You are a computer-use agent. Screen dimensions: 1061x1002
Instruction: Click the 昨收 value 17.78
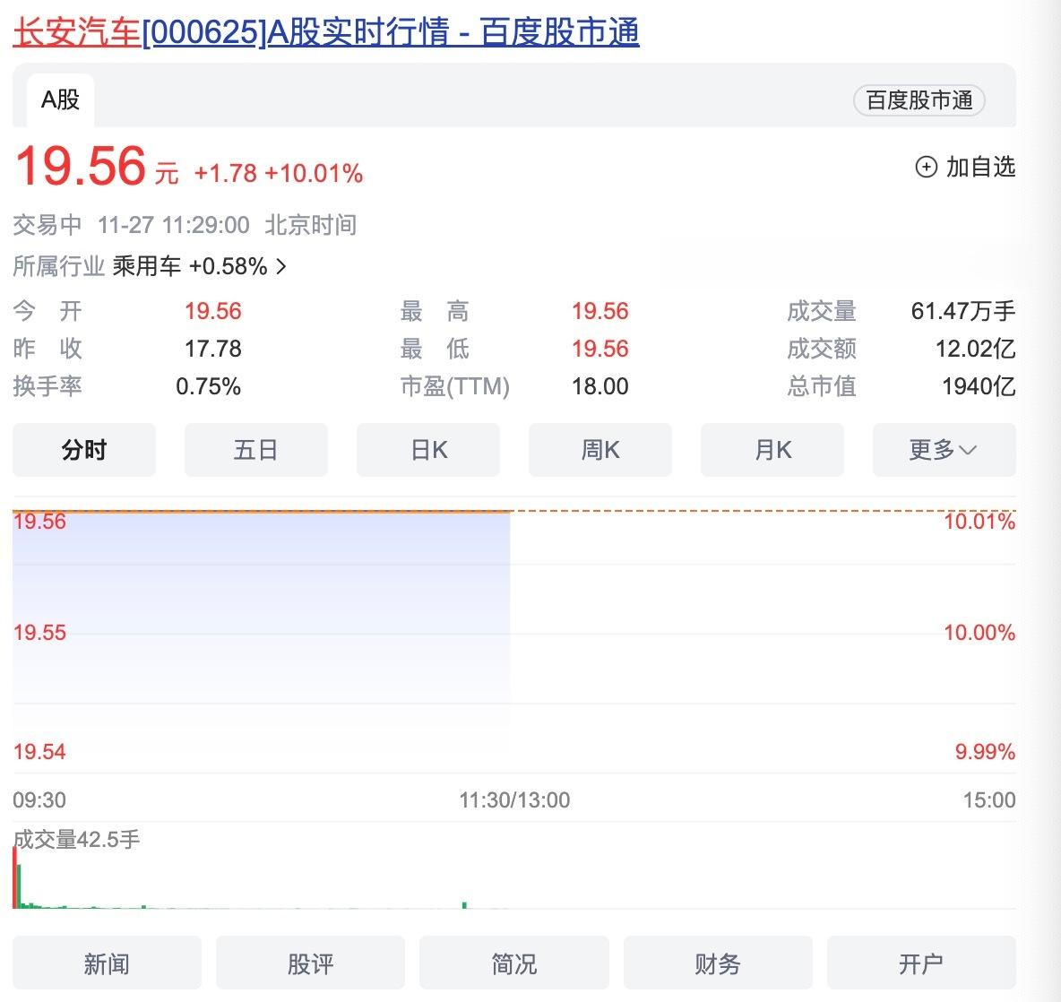(x=213, y=349)
